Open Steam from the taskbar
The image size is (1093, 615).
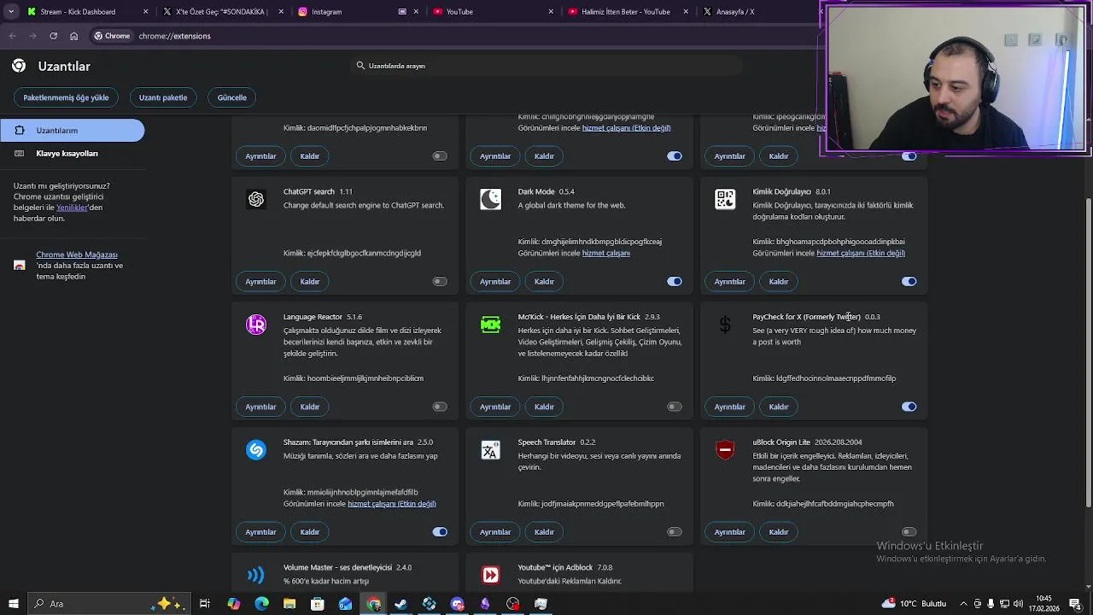(x=401, y=604)
